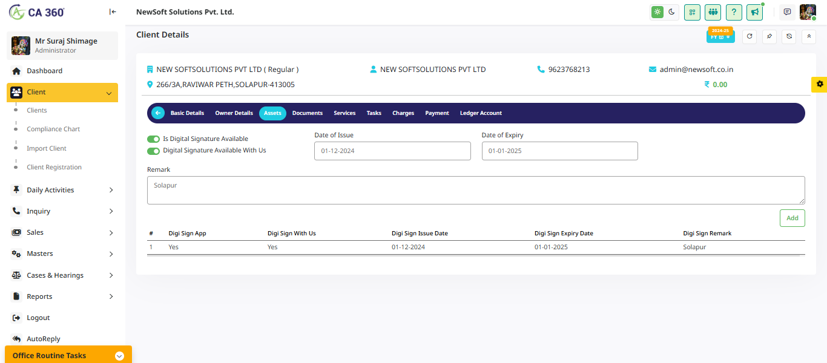This screenshot has width=827, height=363.
Task: Click the building icon beside client name
Action: [x=150, y=70]
